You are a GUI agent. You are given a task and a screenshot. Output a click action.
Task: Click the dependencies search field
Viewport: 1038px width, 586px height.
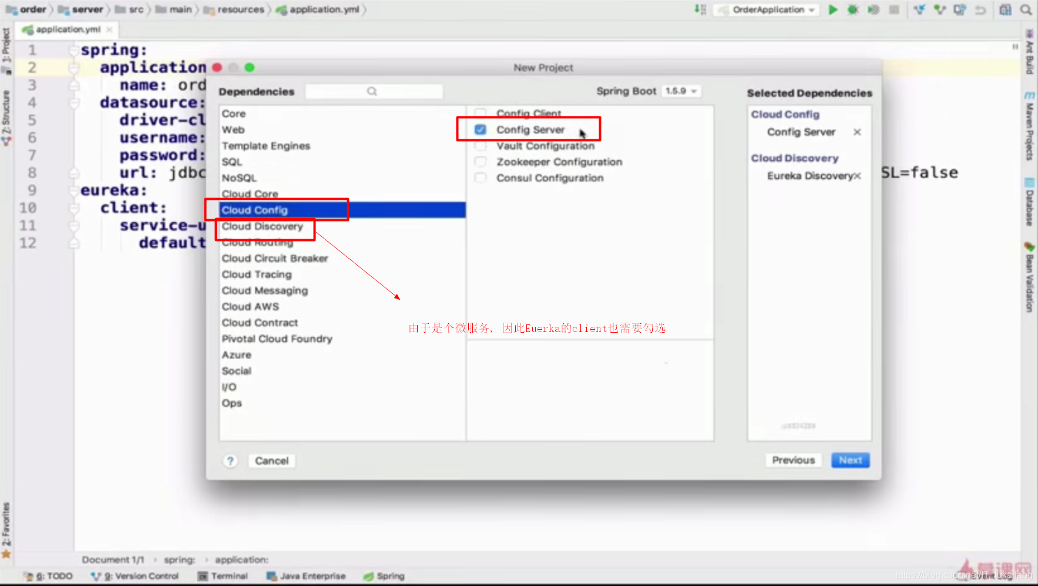374,91
